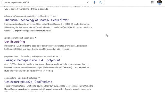Click the iciv.bricolive.fr › ue4-export-png URL
This screenshot has width=165, height=92.
[x=19, y=38]
